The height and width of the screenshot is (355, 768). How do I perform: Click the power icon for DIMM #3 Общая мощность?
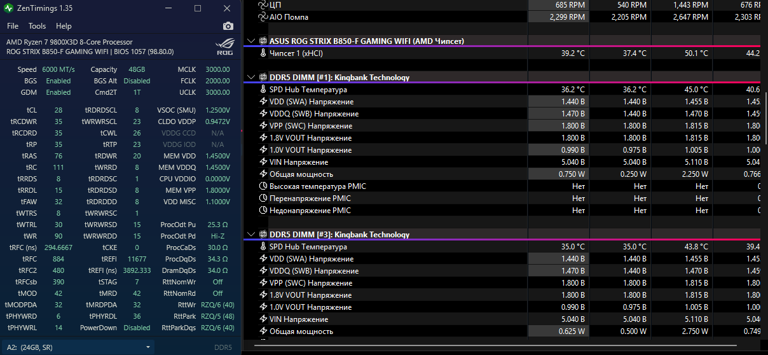(263, 331)
